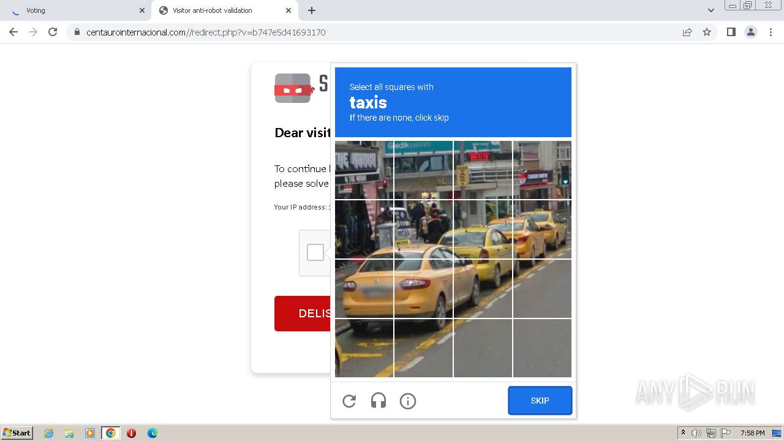
Task: Open the Chrome profile menu
Action: (x=751, y=32)
